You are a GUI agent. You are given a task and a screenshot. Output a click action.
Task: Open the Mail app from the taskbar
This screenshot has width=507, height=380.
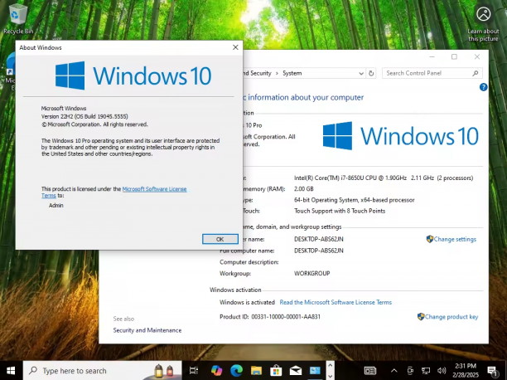[296, 371]
